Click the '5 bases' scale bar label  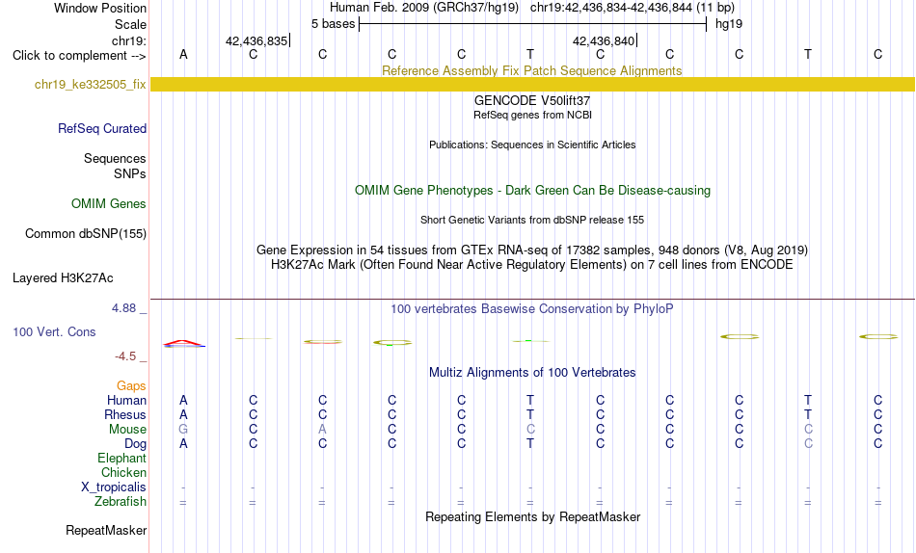pyautogui.click(x=333, y=24)
